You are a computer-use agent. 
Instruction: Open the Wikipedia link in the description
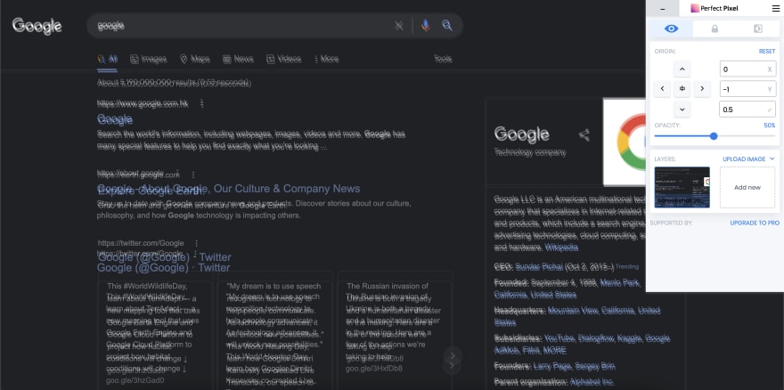(x=561, y=247)
